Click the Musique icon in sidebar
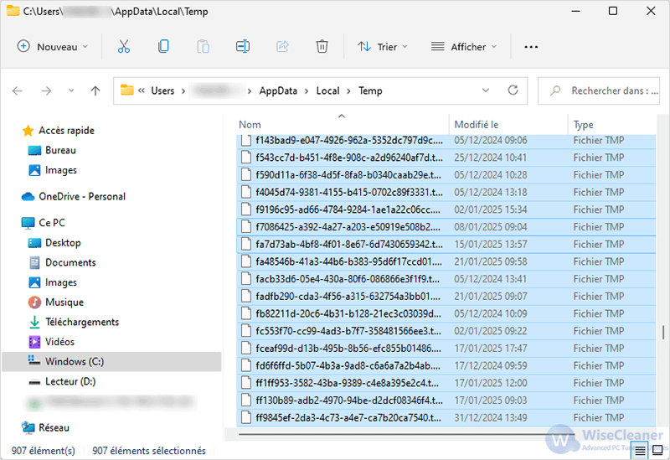This screenshot has width=670, height=460. (x=34, y=302)
